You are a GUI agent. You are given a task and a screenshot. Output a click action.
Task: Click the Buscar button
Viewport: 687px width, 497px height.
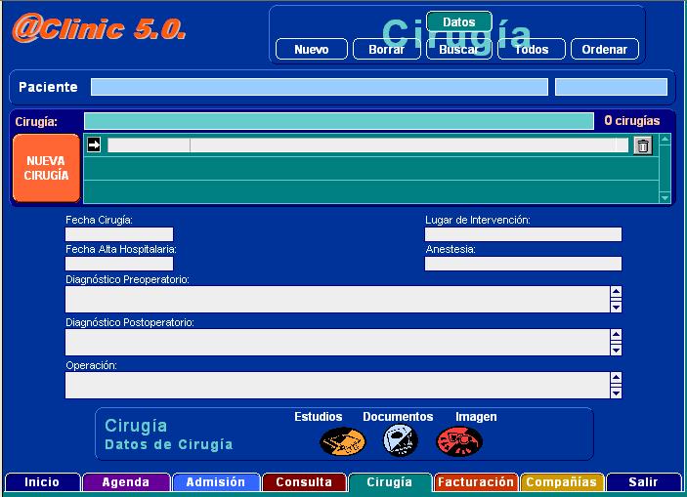point(458,49)
